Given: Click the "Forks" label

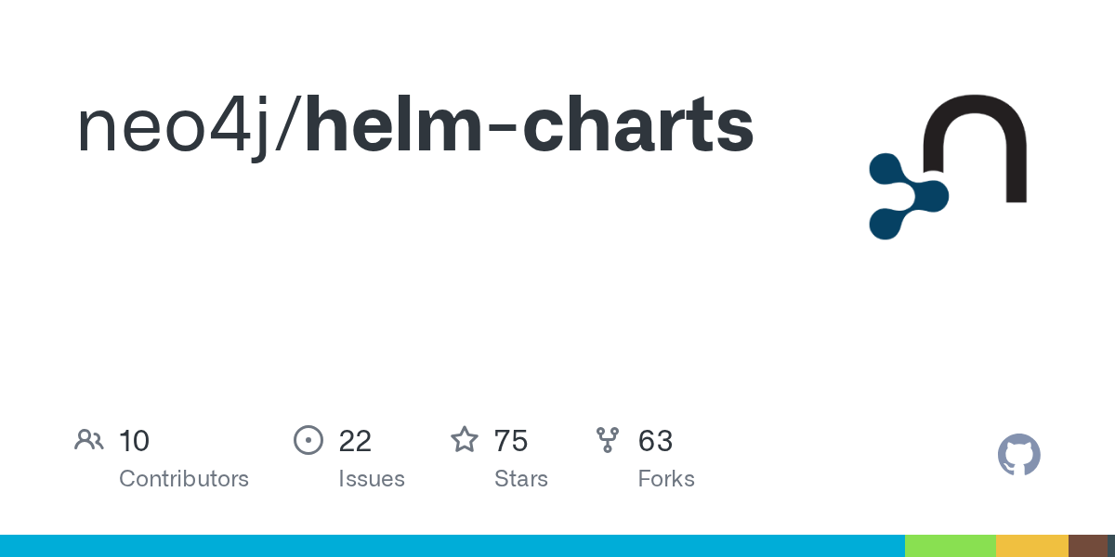Looking at the screenshot, I should 666,479.
